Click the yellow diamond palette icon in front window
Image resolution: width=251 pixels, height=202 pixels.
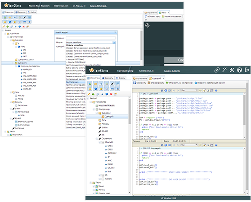(101, 88)
